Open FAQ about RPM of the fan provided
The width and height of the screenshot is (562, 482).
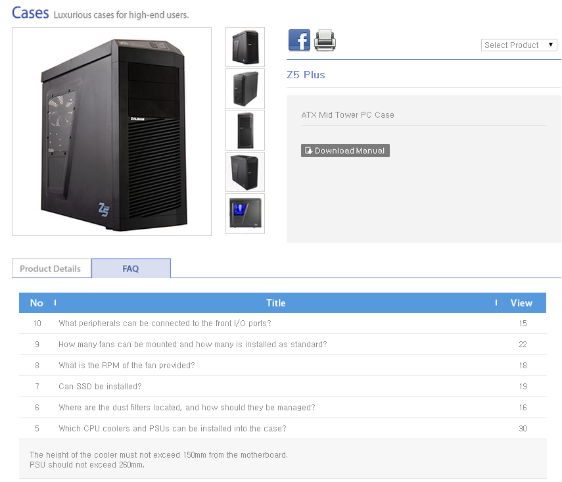click(126, 366)
